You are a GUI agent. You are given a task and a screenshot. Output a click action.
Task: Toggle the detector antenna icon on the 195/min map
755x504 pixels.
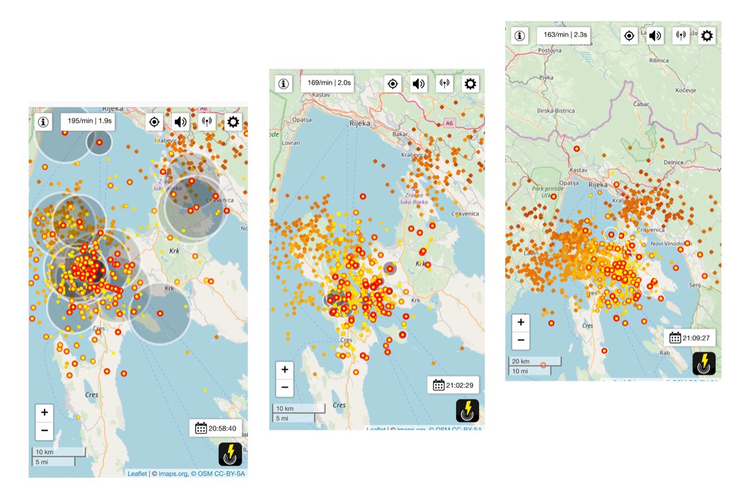207,122
